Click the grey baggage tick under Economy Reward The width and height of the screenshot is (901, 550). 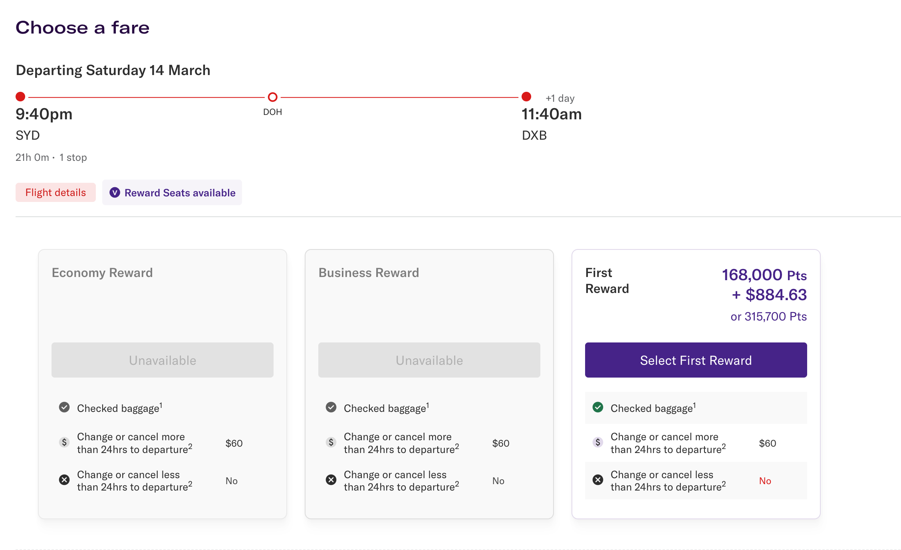pyautogui.click(x=64, y=407)
